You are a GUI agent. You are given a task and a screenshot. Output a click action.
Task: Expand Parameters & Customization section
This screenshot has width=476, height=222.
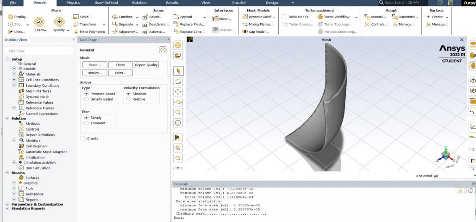click(7, 204)
